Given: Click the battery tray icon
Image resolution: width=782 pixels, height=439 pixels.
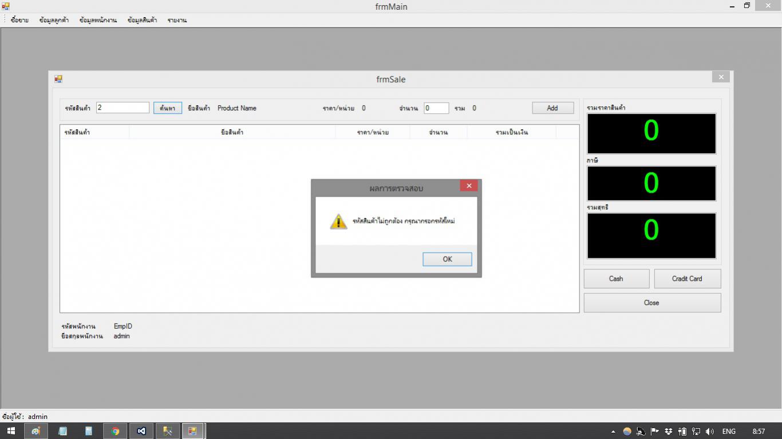Looking at the screenshot, I should (x=682, y=432).
